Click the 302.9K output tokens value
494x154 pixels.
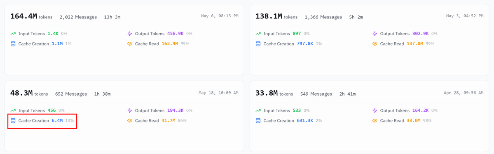(x=421, y=34)
